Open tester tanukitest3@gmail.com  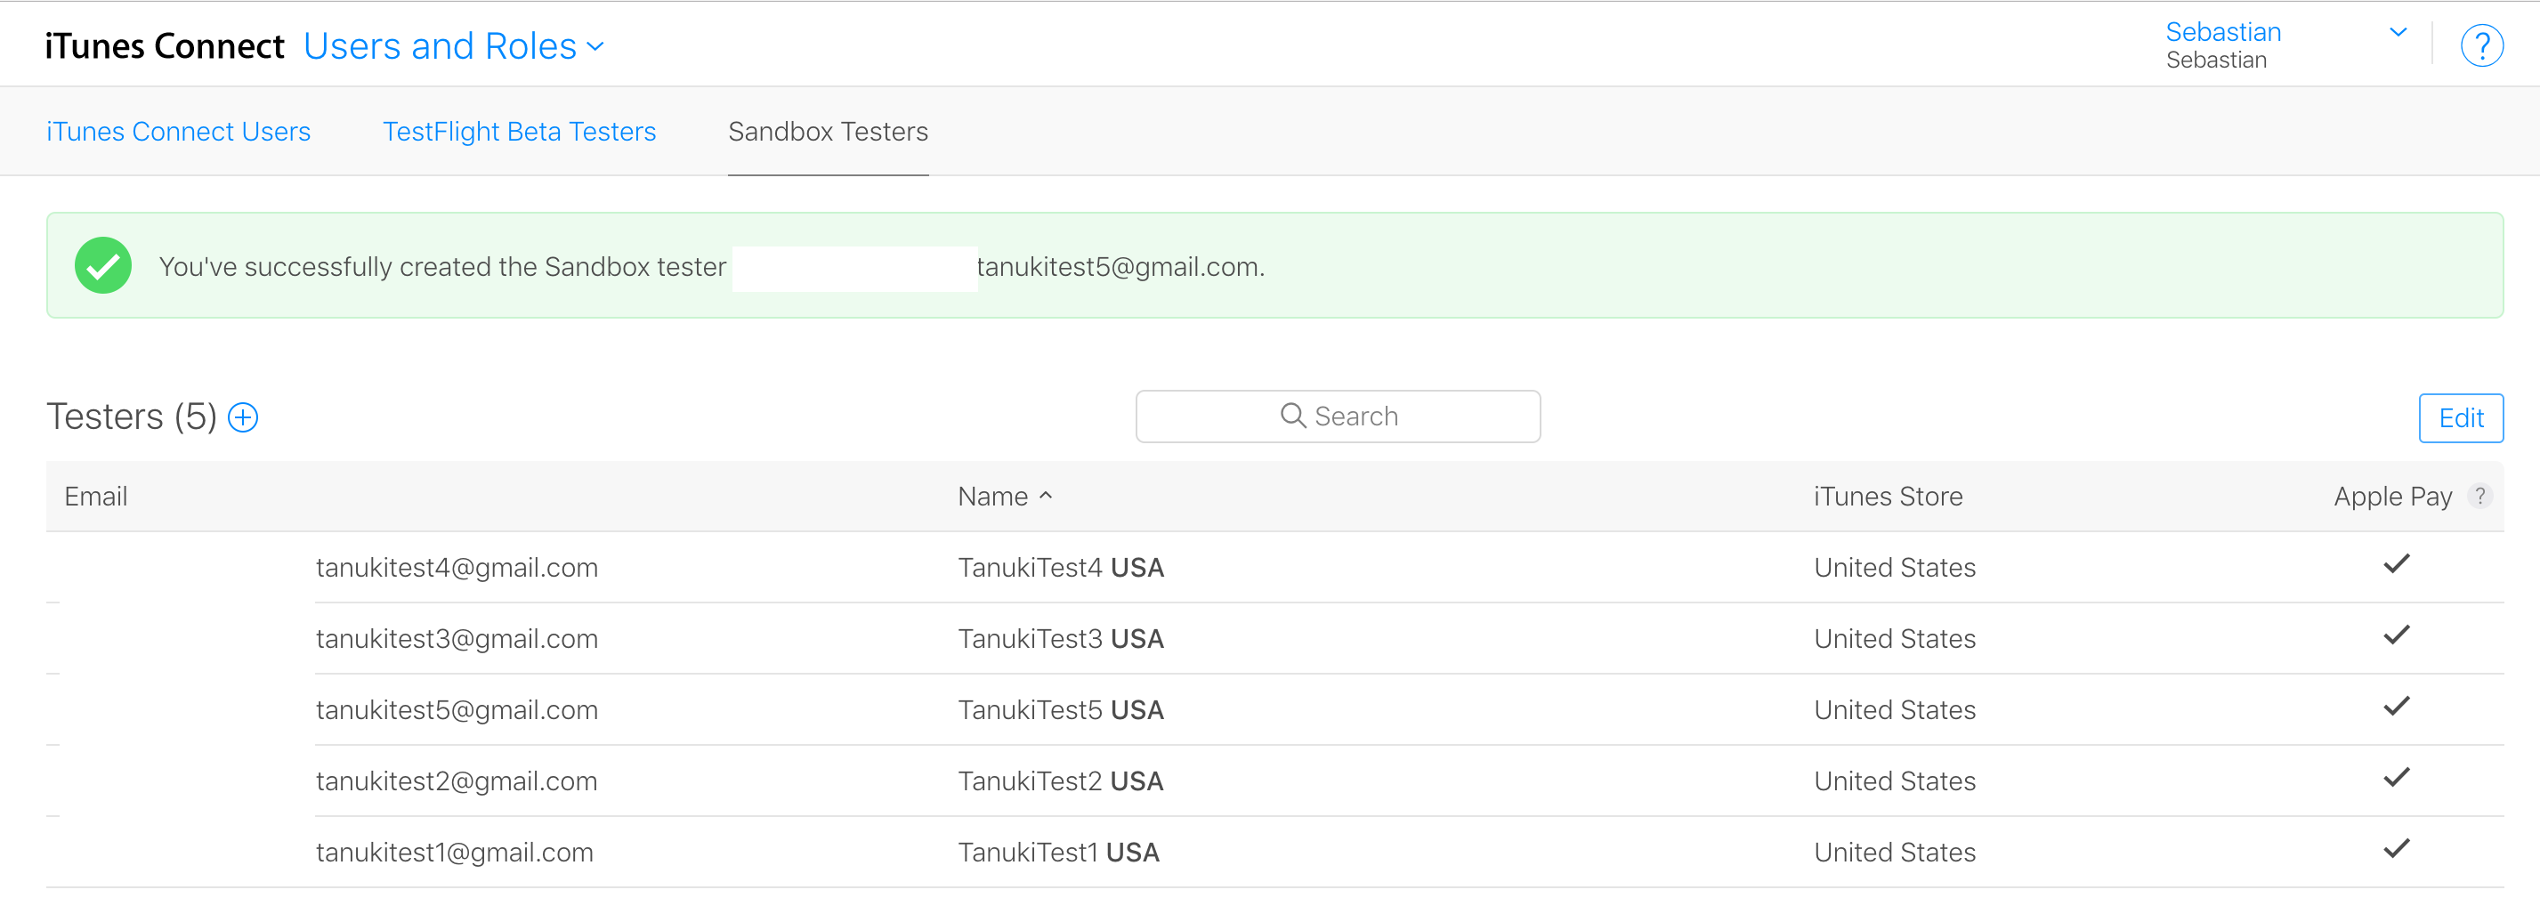457,639
